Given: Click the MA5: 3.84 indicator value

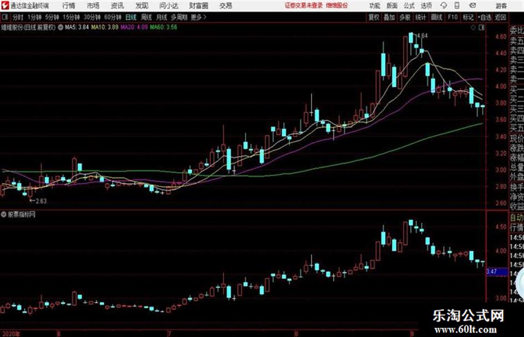Looking at the screenshot, I should (77, 27).
